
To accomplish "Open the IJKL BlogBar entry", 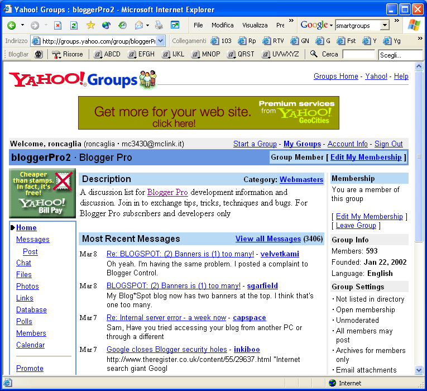I will click(173, 54).
